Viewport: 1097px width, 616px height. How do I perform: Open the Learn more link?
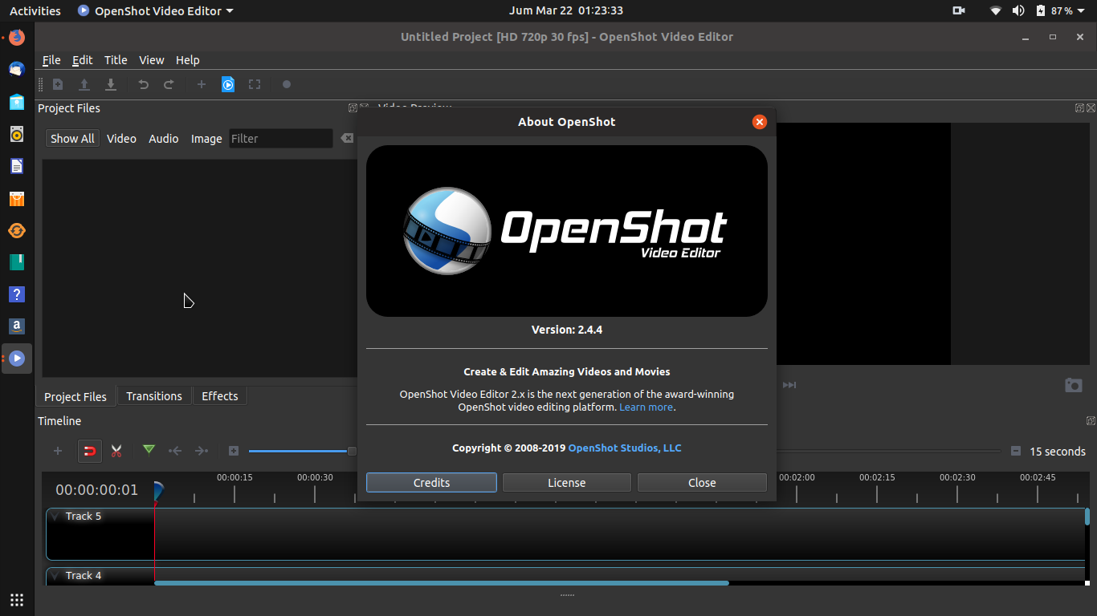tap(646, 407)
